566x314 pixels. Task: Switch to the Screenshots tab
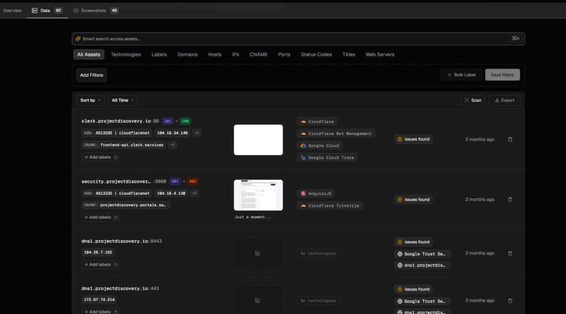pyautogui.click(x=96, y=10)
